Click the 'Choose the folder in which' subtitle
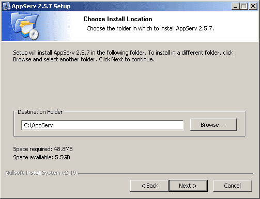Image resolution: width=260 pixels, height=199 pixels. click(150, 28)
